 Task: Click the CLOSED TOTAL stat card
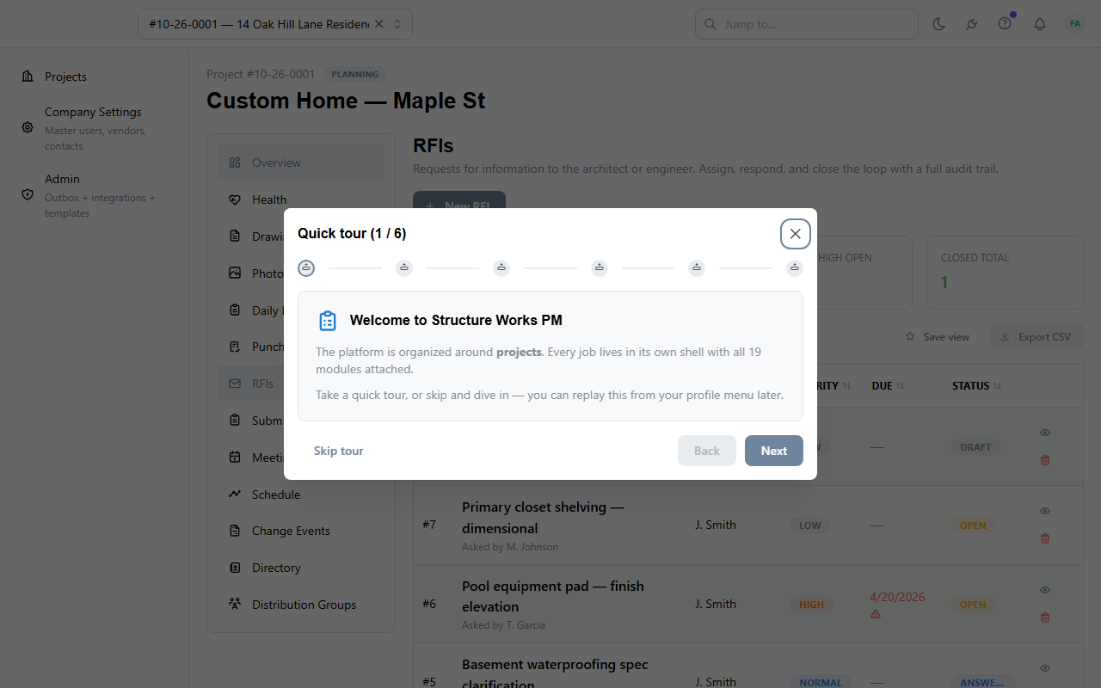[1005, 273]
